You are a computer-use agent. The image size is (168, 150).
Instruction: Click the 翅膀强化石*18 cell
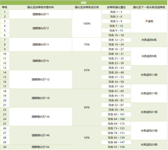[x=41, y=98]
